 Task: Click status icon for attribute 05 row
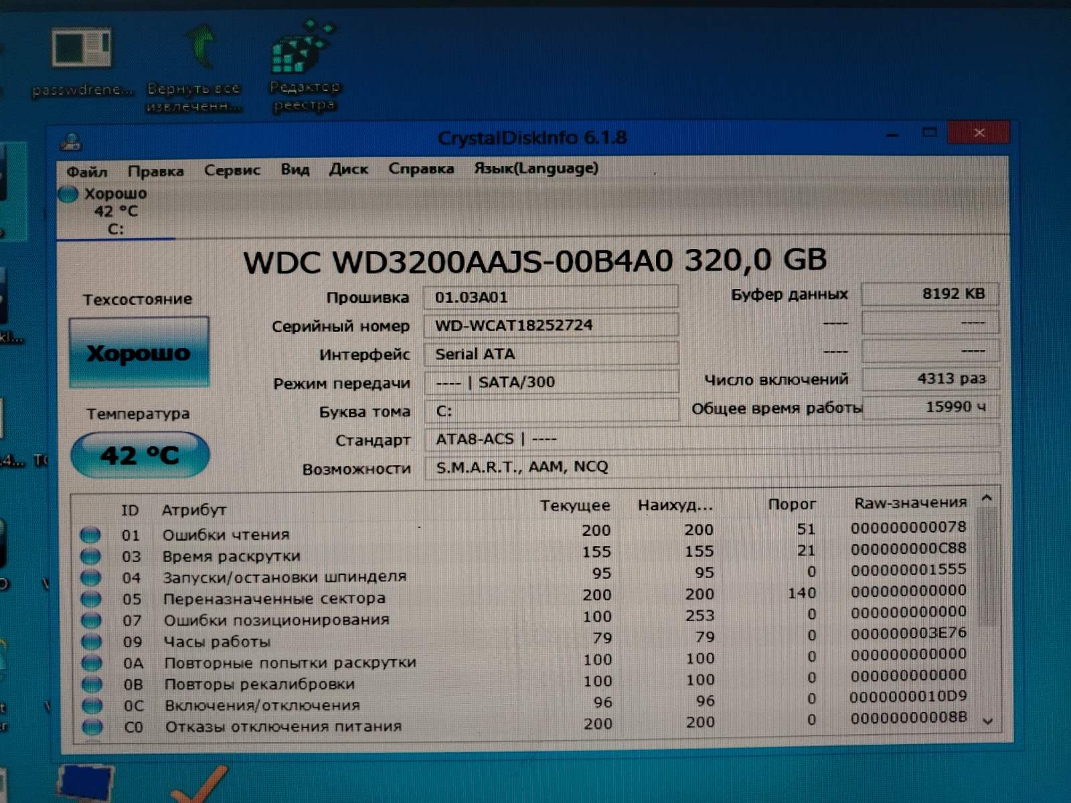[91, 599]
